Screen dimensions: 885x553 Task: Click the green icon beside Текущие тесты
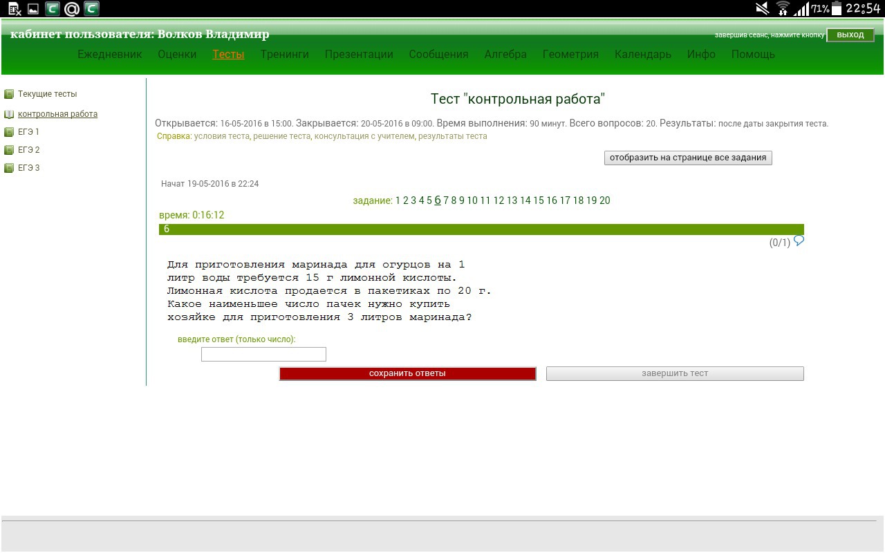pos(9,94)
